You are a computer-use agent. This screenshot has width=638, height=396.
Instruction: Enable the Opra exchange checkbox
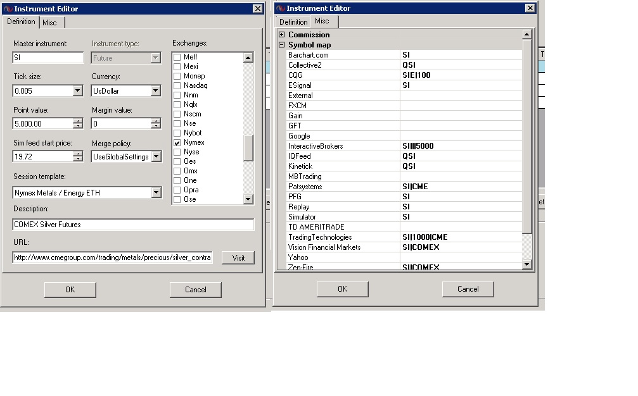(177, 190)
